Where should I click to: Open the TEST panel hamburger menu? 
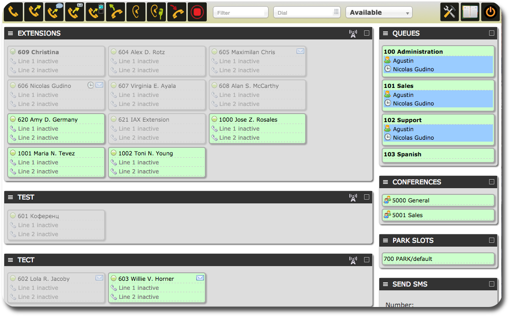tap(10, 197)
